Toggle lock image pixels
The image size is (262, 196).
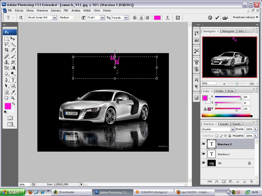221,136
